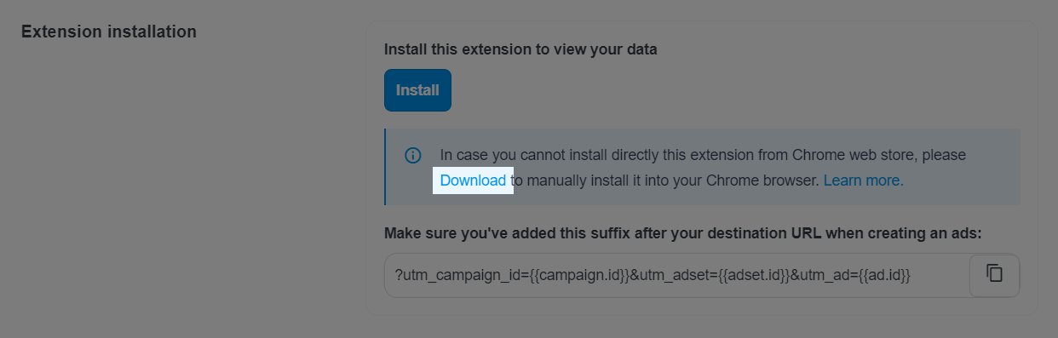Follow the Learn more link
The height and width of the screenshot is (338, 1058).
863,180
